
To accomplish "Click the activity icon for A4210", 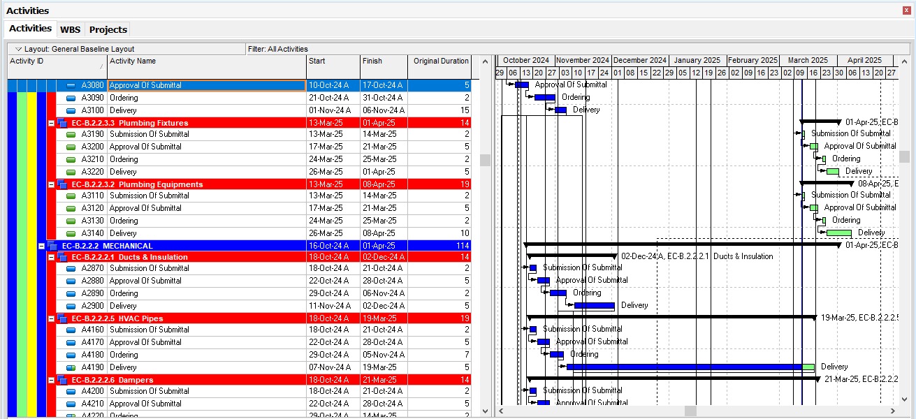I will [71, 404].
